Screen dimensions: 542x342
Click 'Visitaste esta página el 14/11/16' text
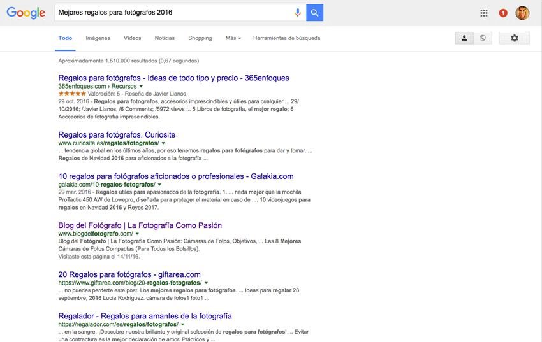click(99, 257)
